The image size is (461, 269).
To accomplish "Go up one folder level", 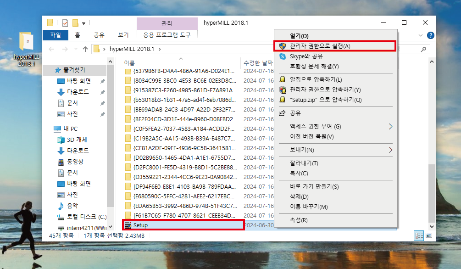I will pos(85,49).
